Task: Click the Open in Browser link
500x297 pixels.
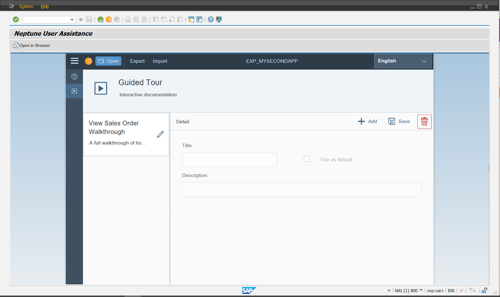Action: [x=31, y=45]
